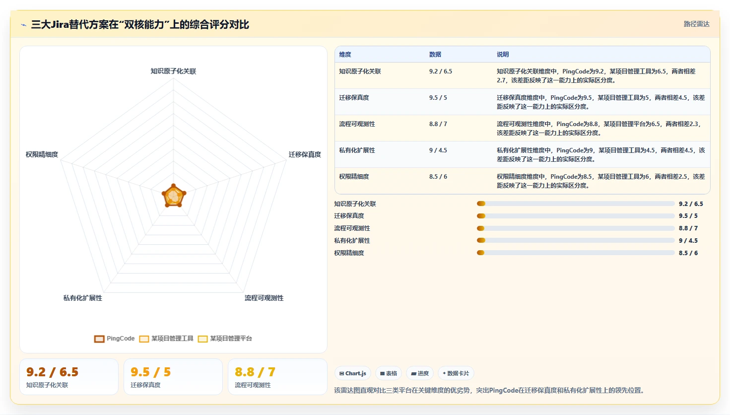Click the summary sentence below the chips
Screen dimensions: 730x415
click(x=490, y=391)
